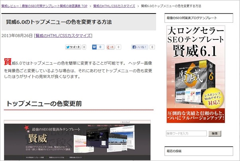Open category link 賢威のHTML/CSSカスタマイズ below the date
Image resolution: width=240 pixels, height=161 pixels.
pyautogui.click(x=63, y=35)
